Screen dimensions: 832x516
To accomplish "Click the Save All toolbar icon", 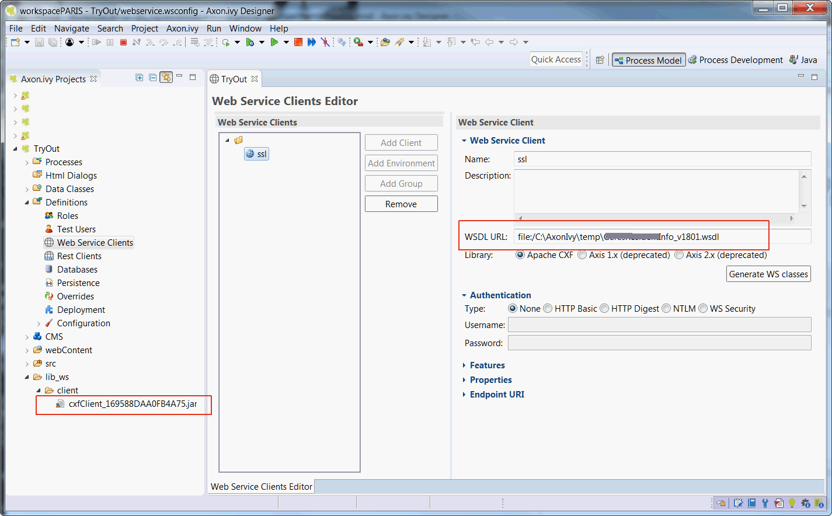I will (53, 42).
